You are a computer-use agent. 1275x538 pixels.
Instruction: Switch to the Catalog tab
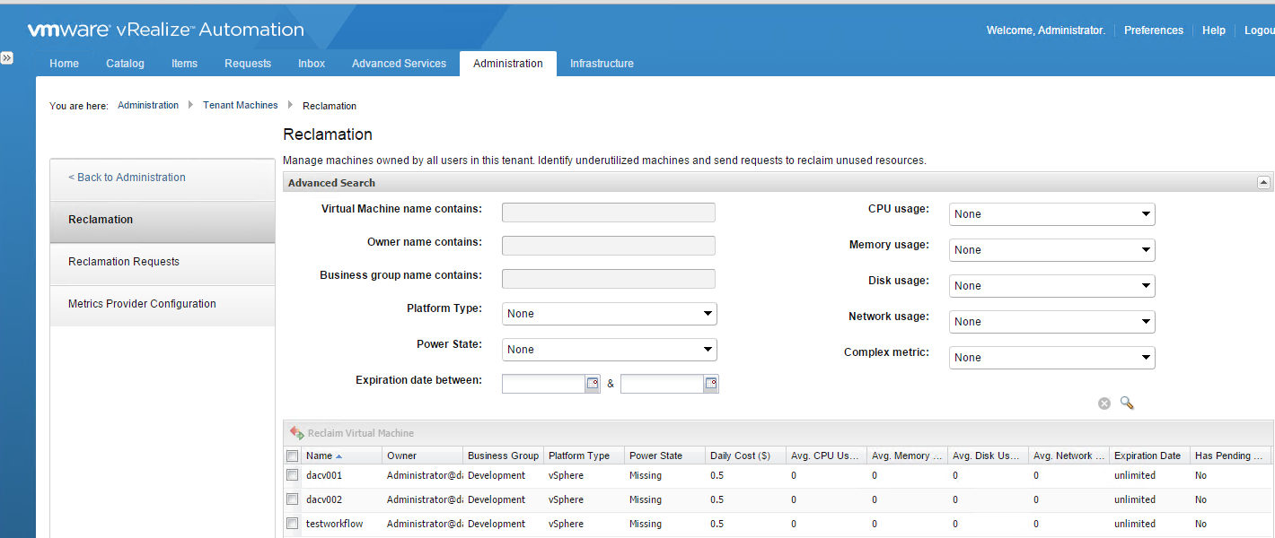(125, 64)
